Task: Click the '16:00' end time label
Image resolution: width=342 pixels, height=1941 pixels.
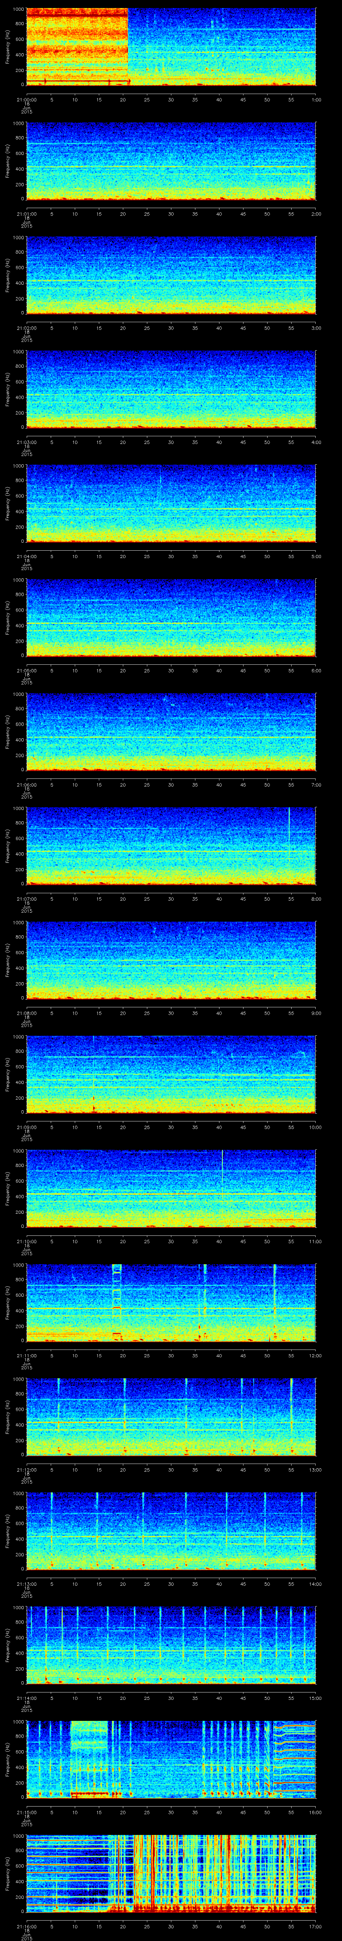Action: 316,1812
